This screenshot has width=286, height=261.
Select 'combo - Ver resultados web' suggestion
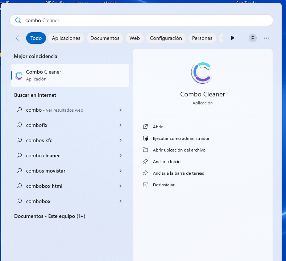tap(70, 110)
